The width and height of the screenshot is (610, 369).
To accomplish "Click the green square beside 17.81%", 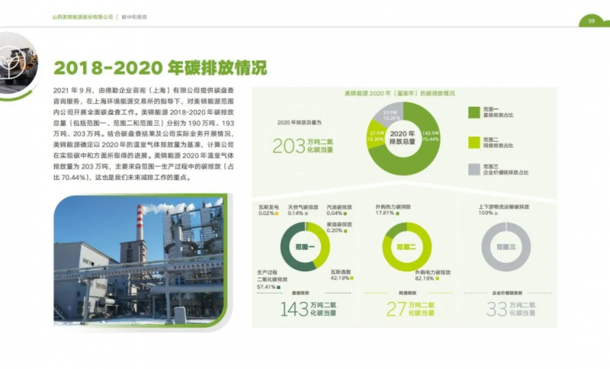I will point(397,213).
